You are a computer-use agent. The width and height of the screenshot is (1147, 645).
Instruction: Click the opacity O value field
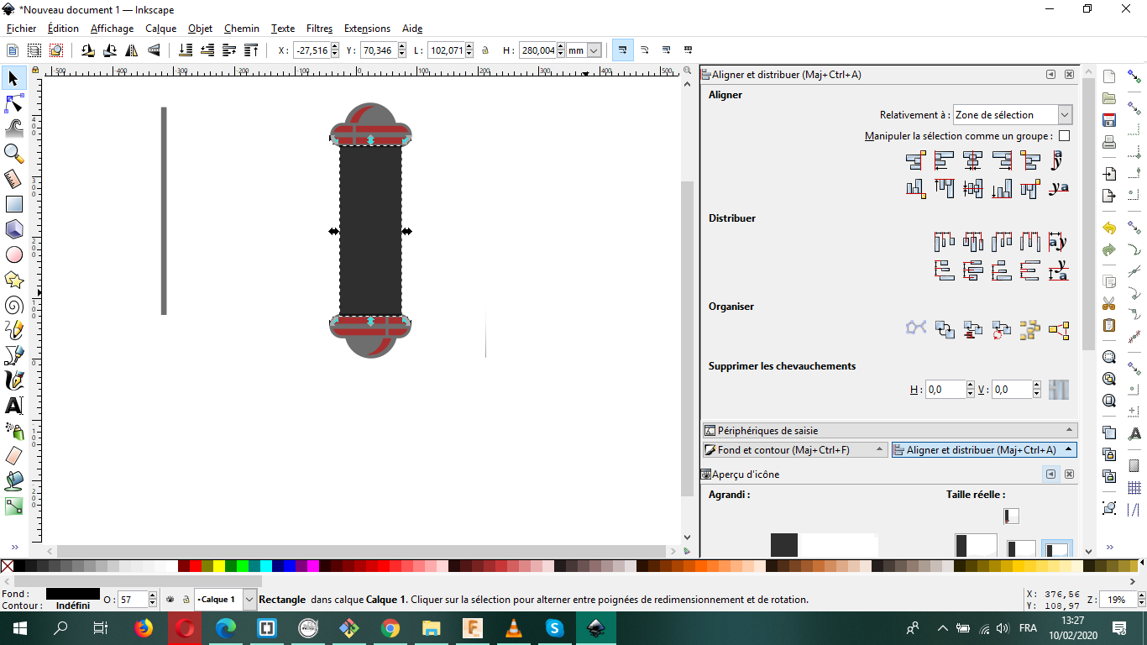pos(133,600)
